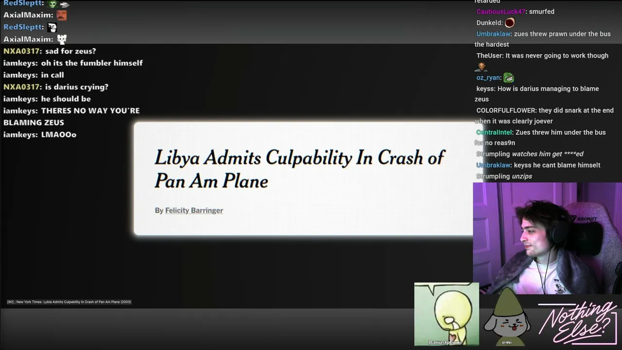Click the Libya Admits Culpability headline
The image size is (622, 350).
[299, 169]
